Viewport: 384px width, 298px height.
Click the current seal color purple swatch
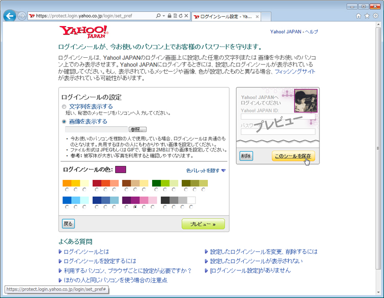click(x=120, y=169)
